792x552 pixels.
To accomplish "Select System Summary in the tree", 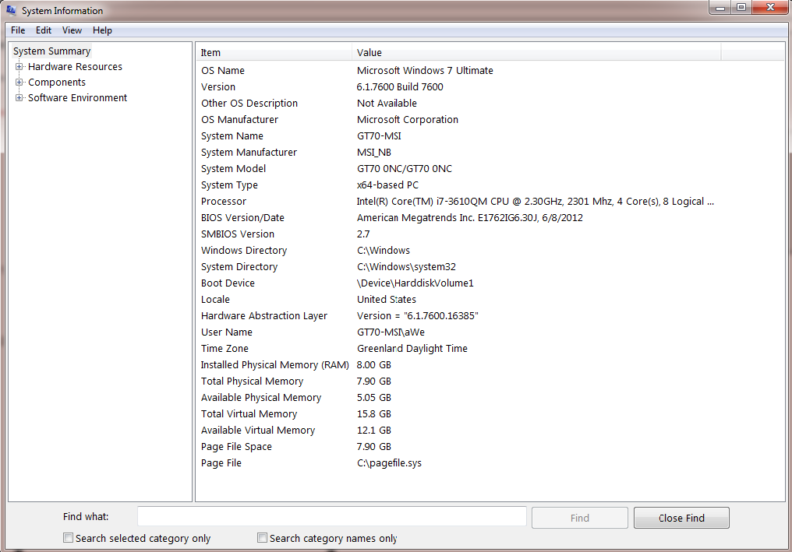I will coord(51,51).
